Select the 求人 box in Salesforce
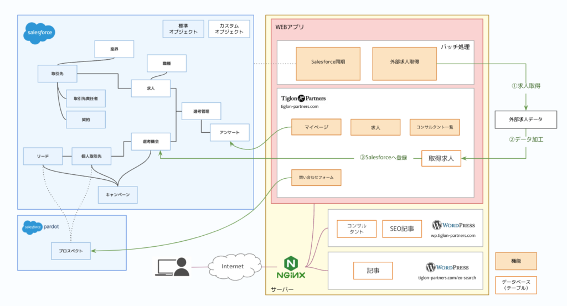This screenshot has height=306, width=567. pyautogui.click(x=151, y=89)
